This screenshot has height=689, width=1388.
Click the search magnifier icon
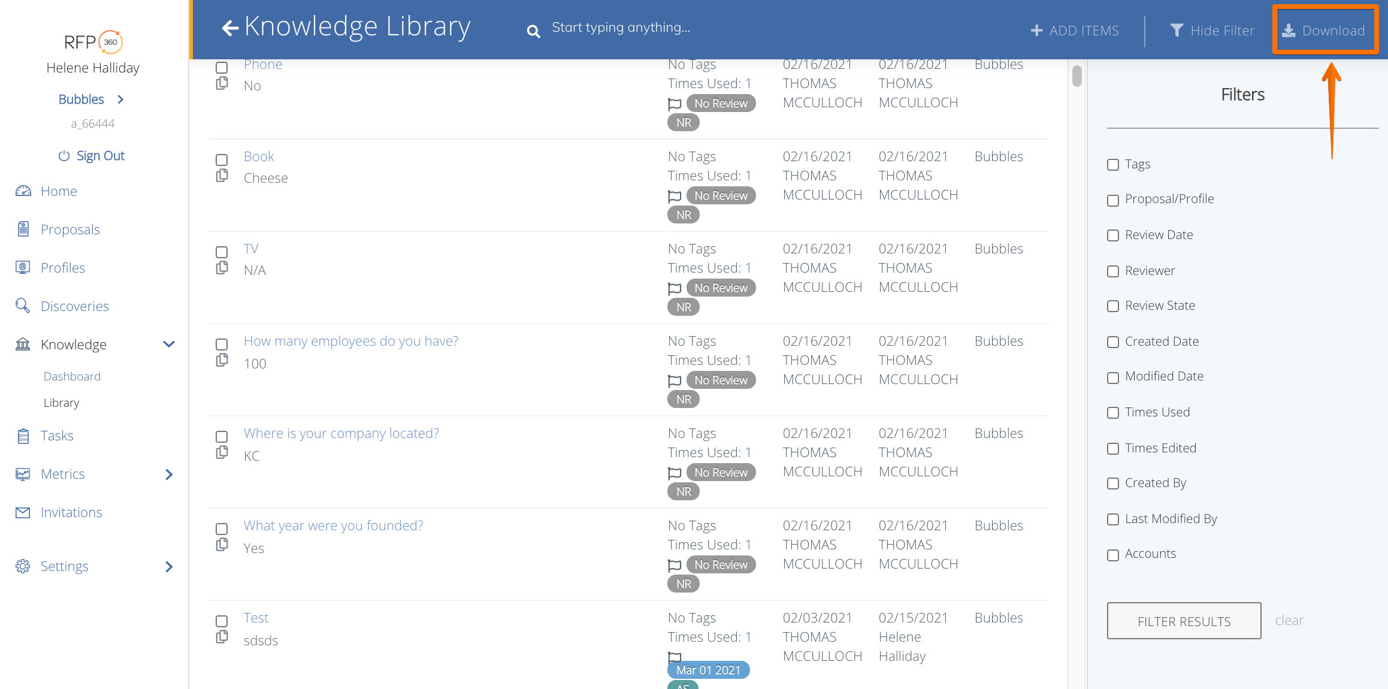click(533, 31)
